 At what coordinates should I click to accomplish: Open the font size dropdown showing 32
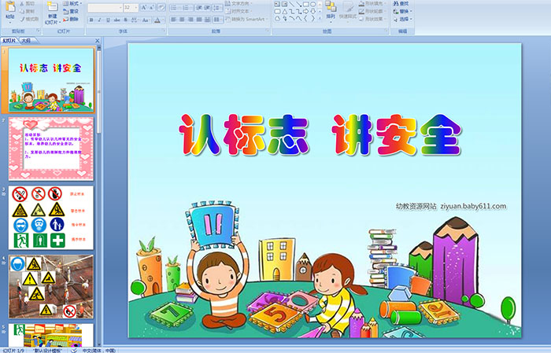[x=131, y=7]
